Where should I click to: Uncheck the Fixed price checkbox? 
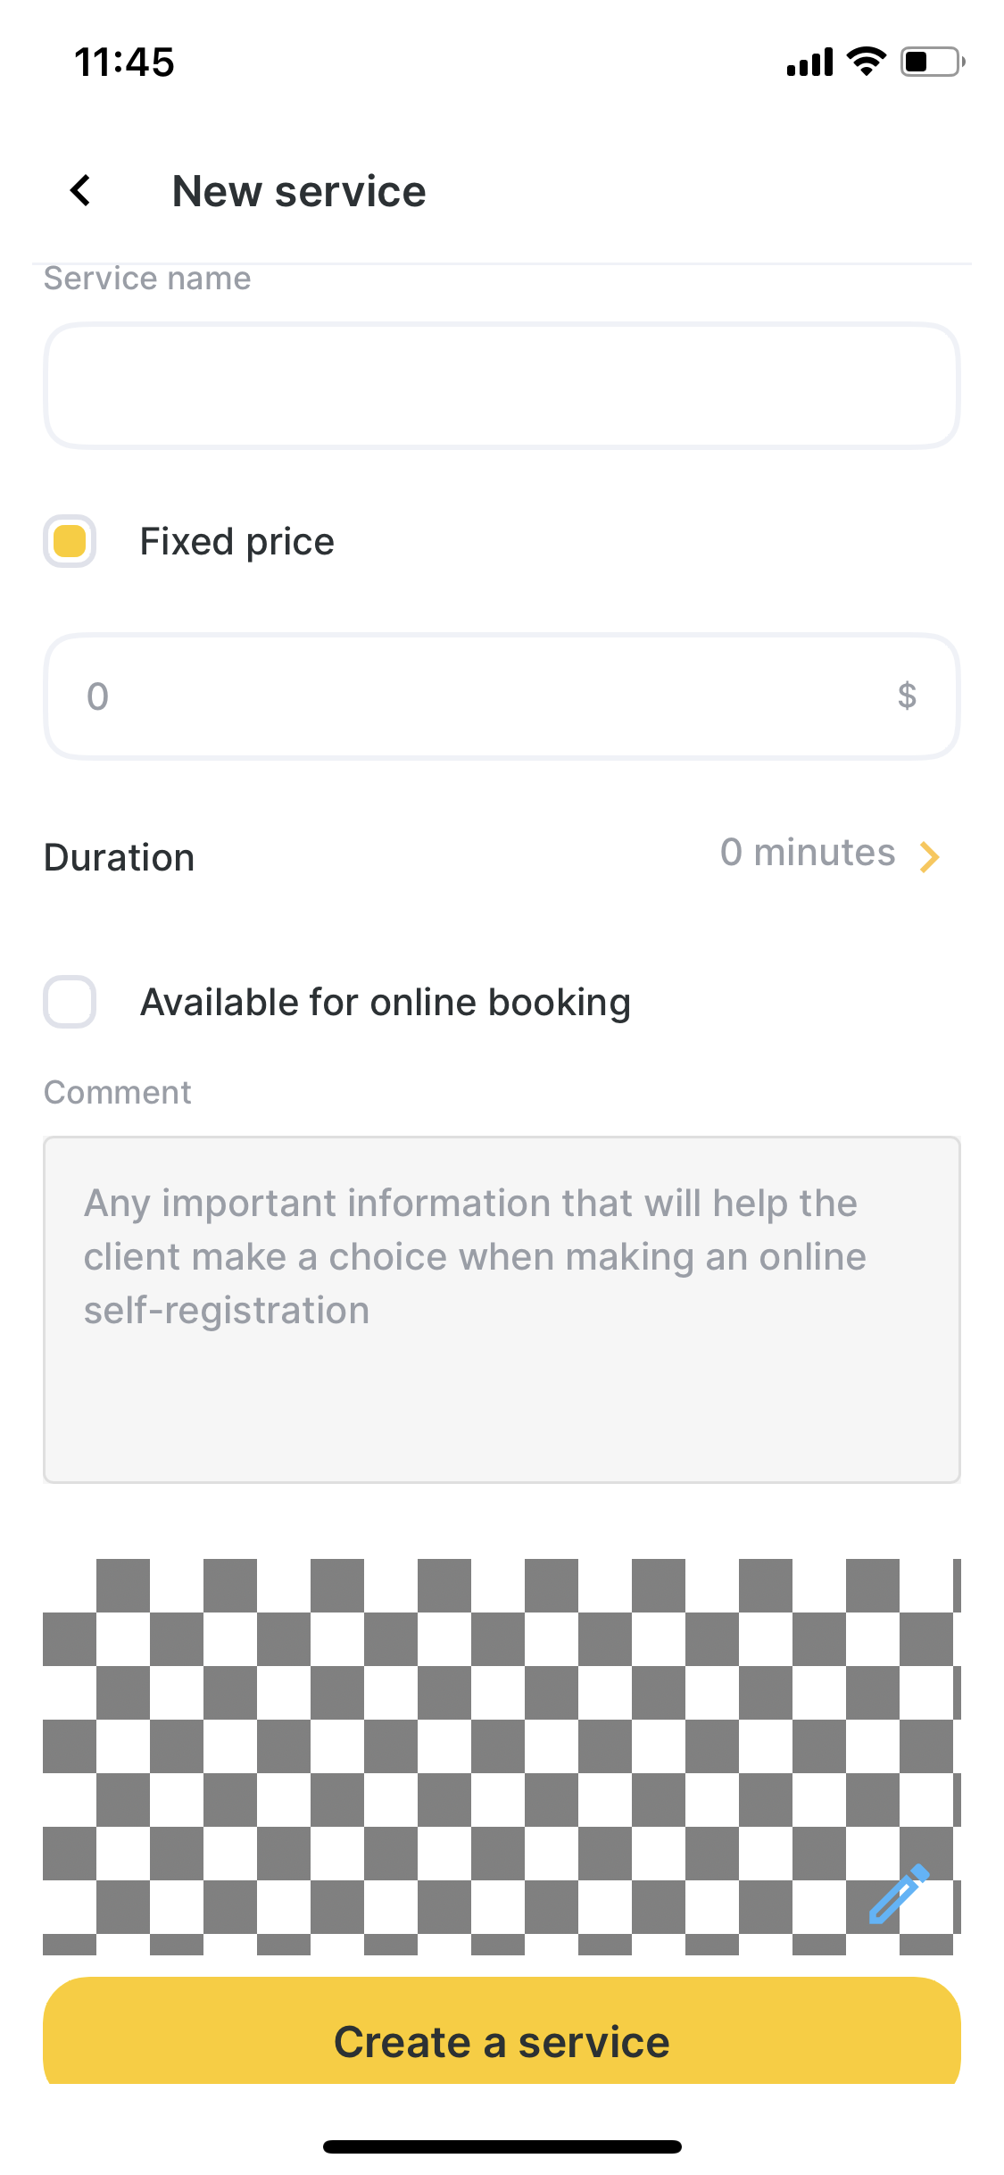click(x=70, y=541)
